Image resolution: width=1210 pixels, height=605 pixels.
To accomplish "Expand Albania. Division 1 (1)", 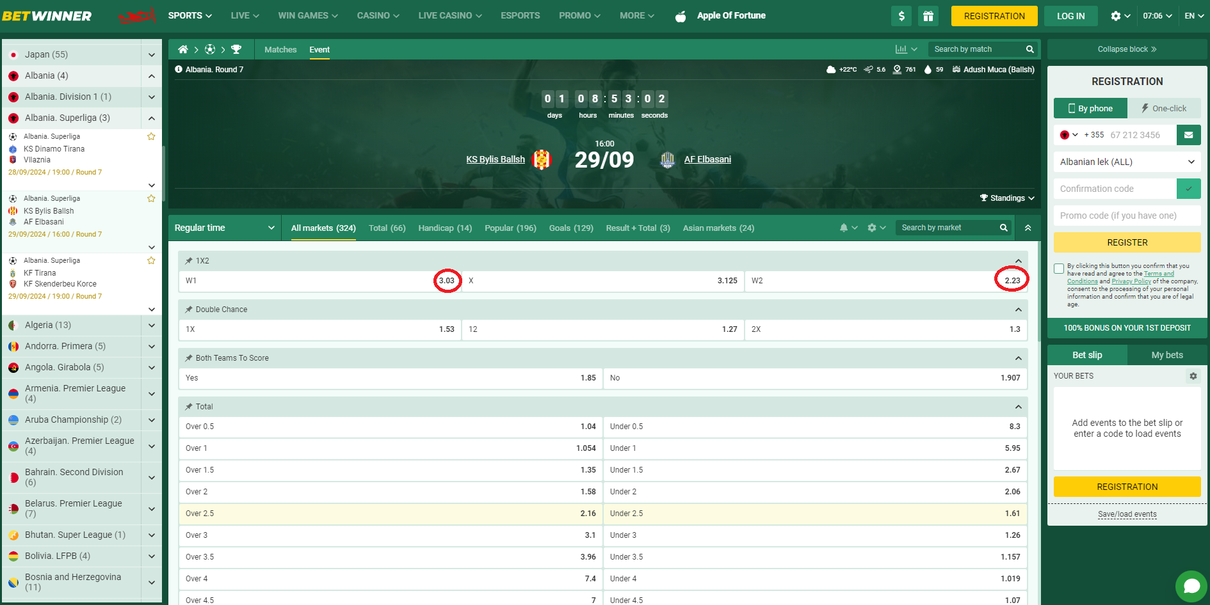I will (152, 97).
